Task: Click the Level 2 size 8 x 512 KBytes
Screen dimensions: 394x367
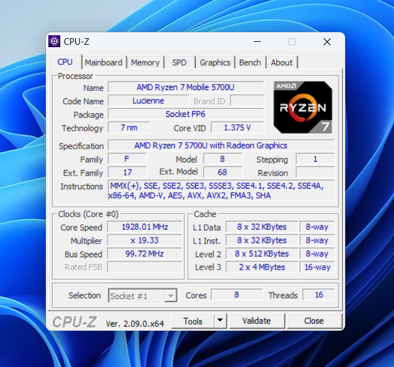Action: tap(262, 254)
